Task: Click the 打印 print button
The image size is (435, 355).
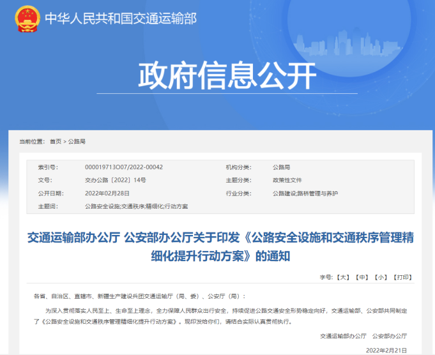Action: click(402, 277)
